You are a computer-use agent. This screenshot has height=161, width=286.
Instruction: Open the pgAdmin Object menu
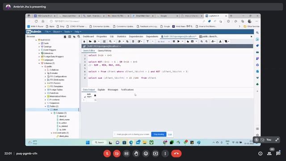click(x=57, y=32)
